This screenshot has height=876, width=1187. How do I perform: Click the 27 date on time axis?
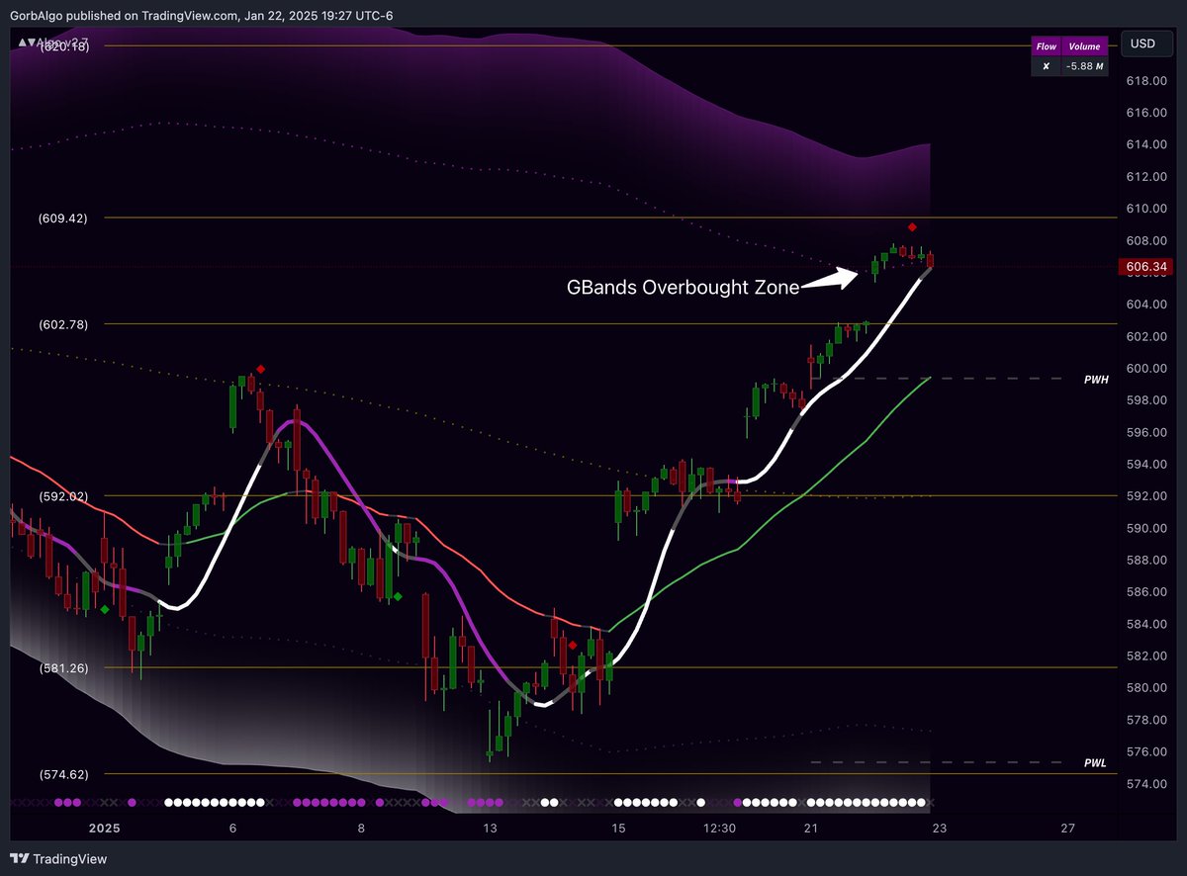pos(1067,829)
